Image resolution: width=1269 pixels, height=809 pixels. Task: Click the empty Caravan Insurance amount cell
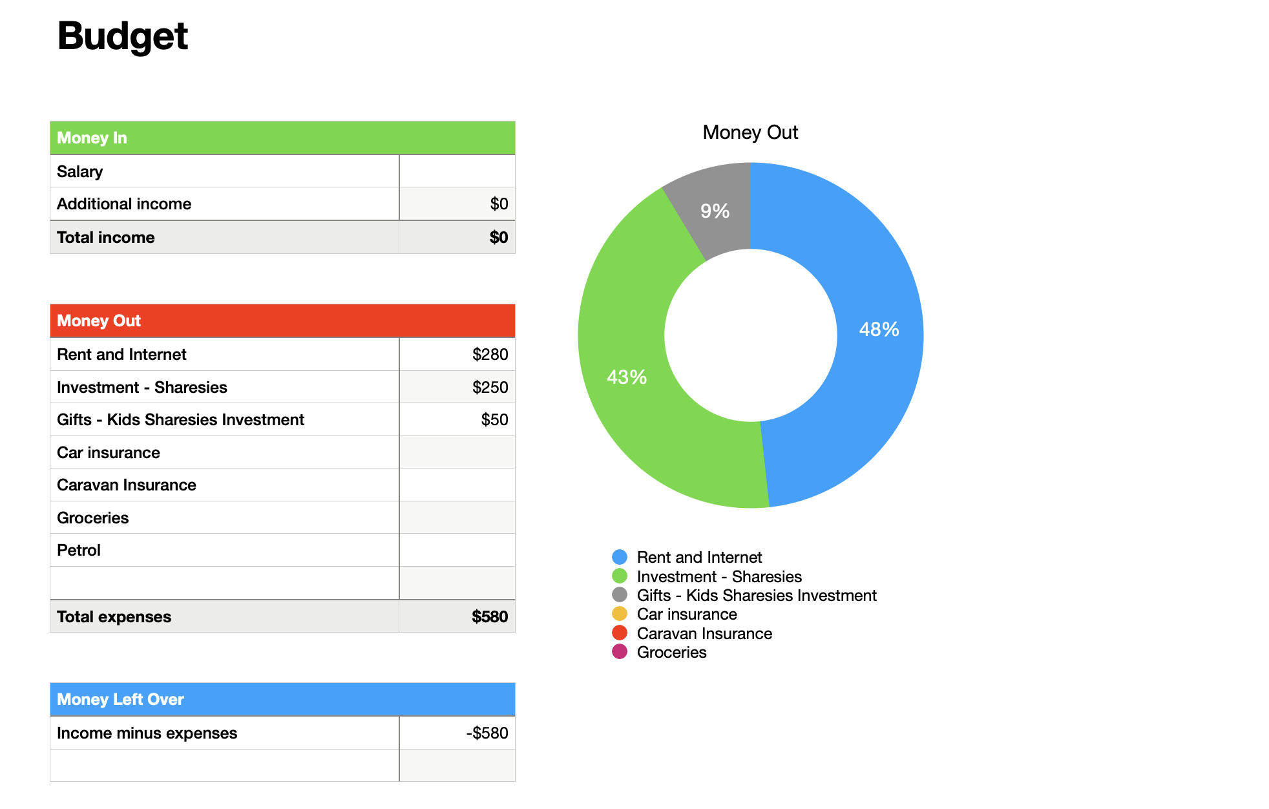coord(457,485)
